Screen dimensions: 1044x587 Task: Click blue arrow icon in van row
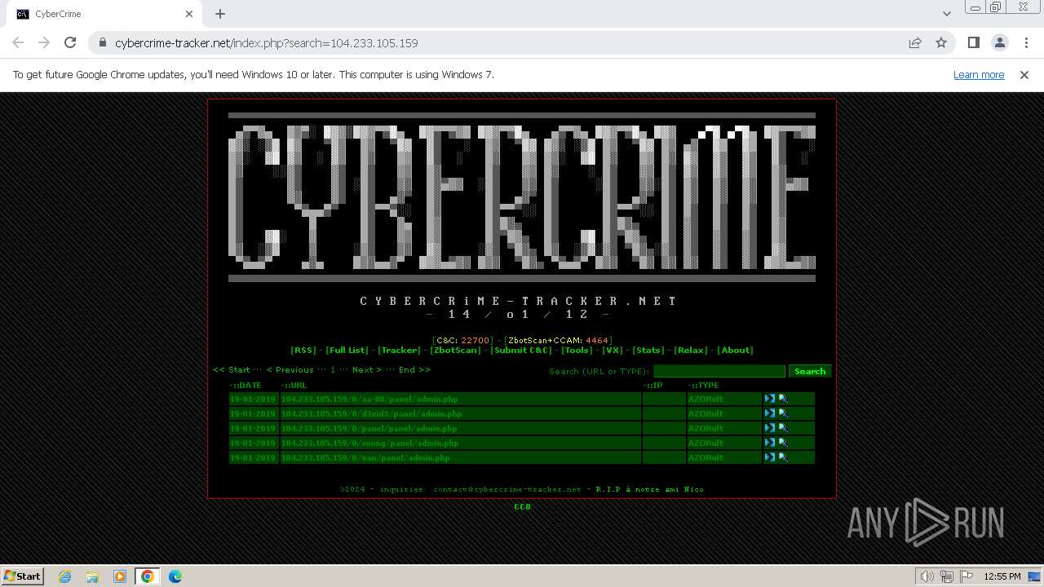pyautogui.click(x=769, y=457)
